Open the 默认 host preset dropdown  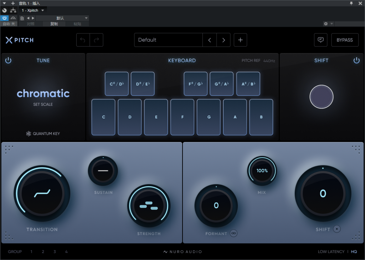point(62,18)
